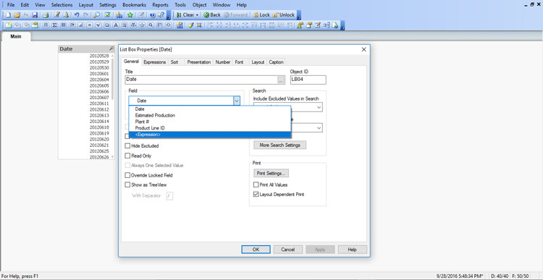Viewport: 543px width, 280px height.
Task: Open the Sort tab
Action: point(174,62)
